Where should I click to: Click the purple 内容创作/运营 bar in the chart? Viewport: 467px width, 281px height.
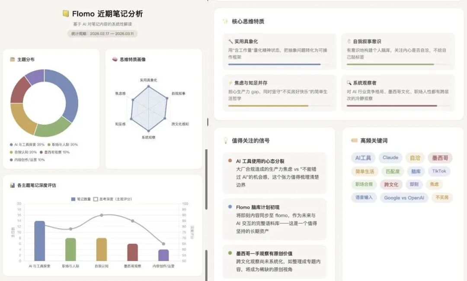[x=163, y=255]
